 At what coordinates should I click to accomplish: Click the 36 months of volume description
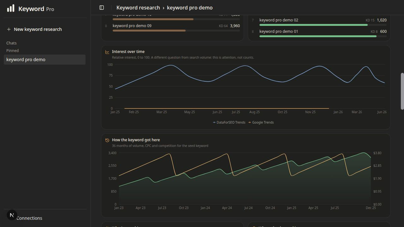click(x=160, y=146)
